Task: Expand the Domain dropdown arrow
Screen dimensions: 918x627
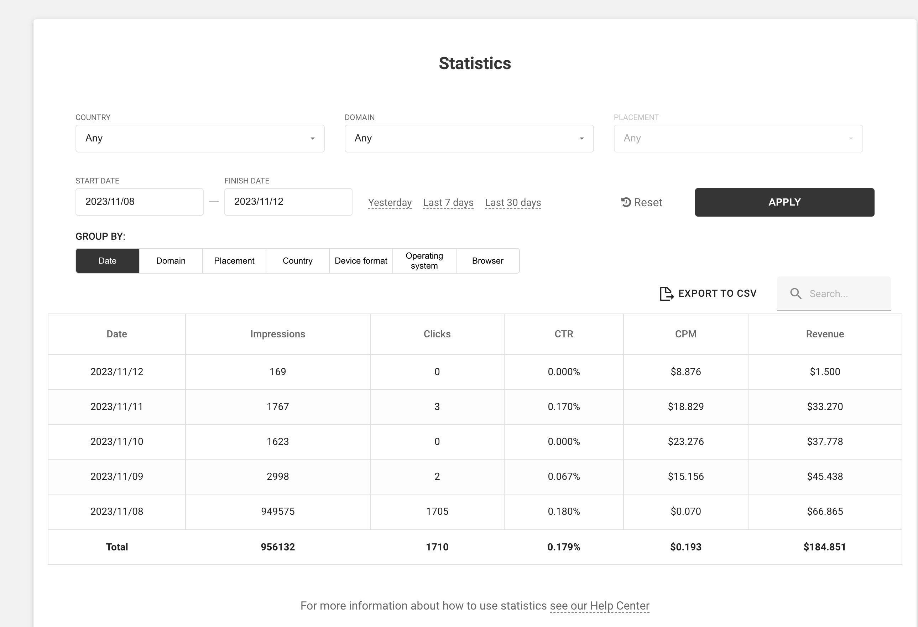Action: click(x=581, y=138)
